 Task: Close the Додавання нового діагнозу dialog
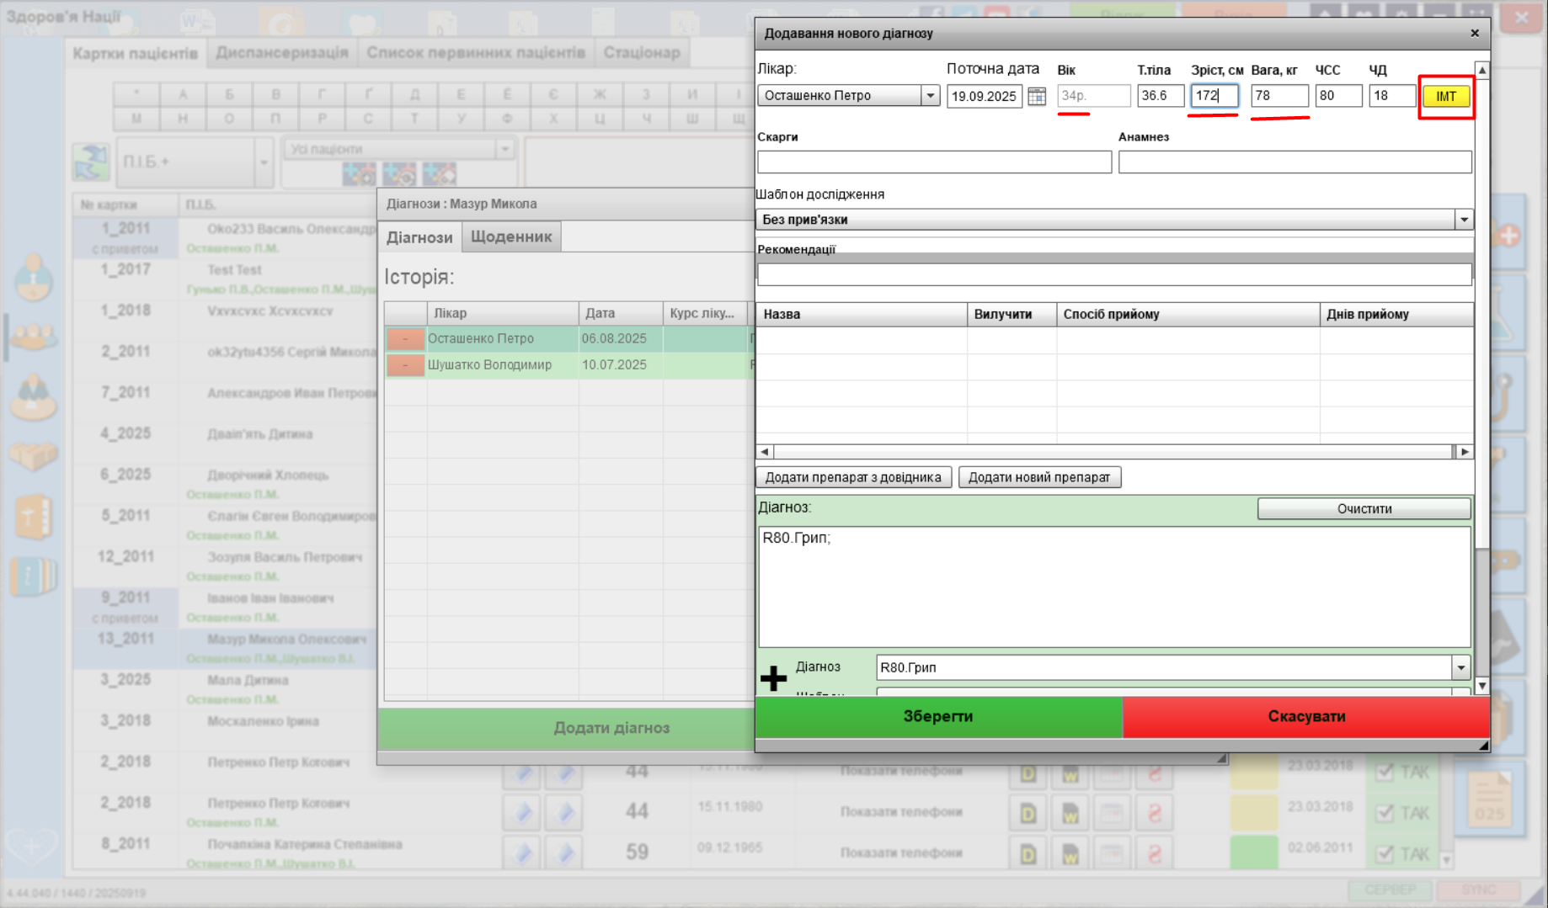click(x=1474, y=34)
